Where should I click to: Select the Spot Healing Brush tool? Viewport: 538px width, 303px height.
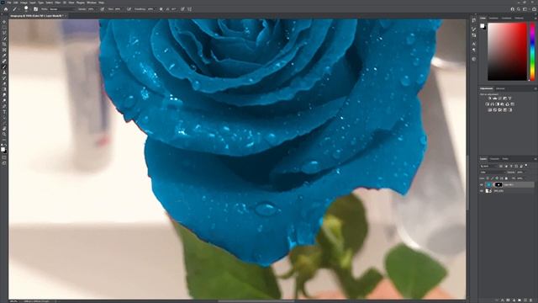pos(4,61)
